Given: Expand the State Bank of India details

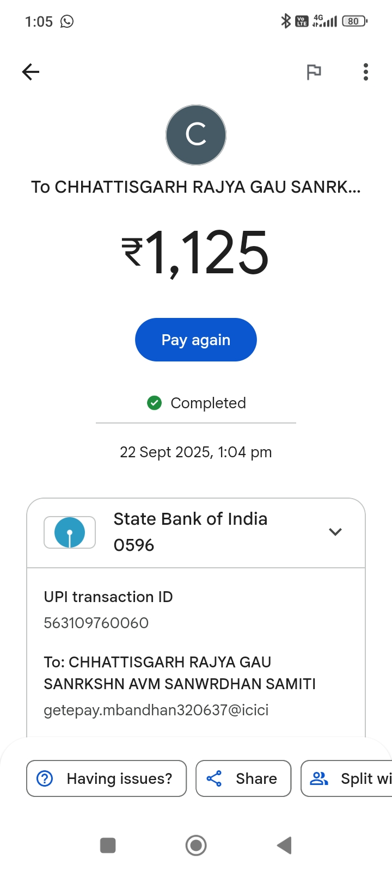Looking at the screenshot, I should click(x=190, y=531).
